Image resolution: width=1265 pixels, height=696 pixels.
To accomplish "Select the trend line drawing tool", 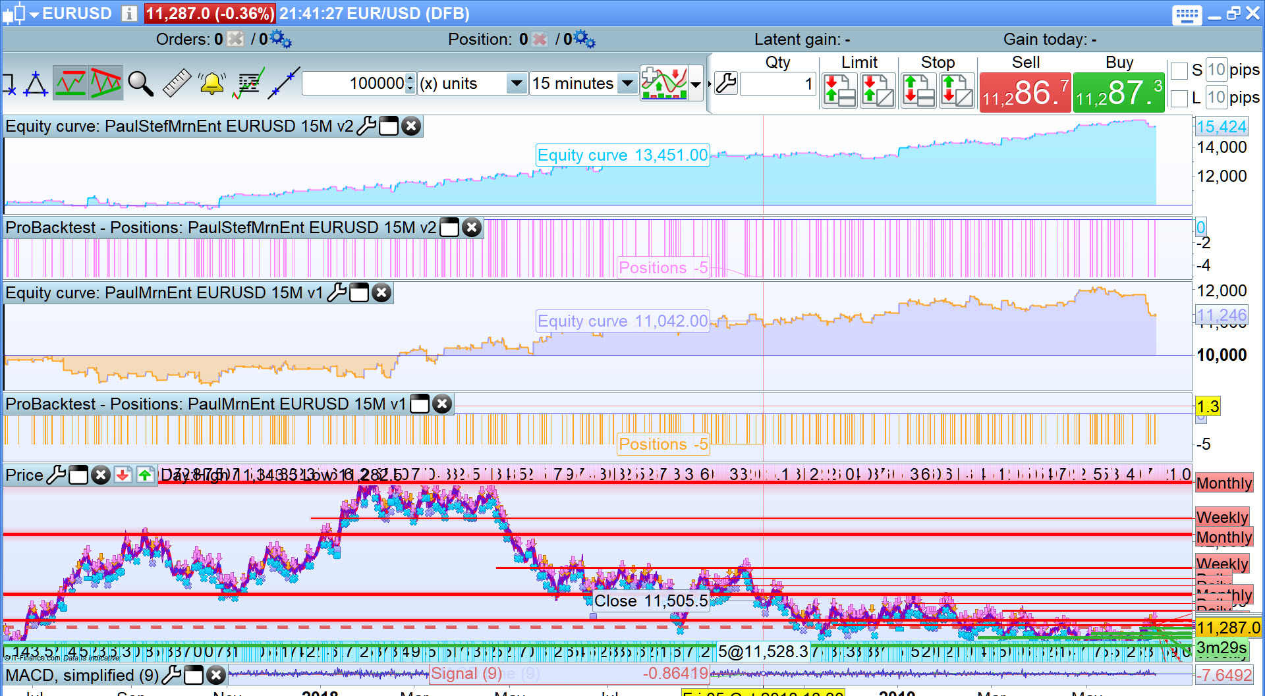I will click(284, 84).
